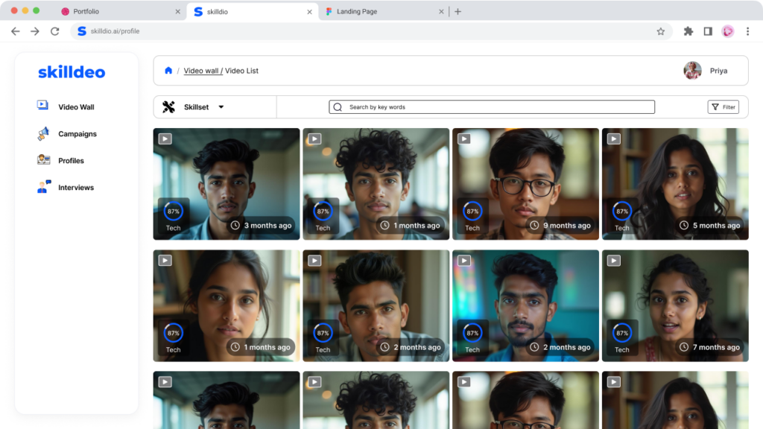Open the browser profile avatar in the toolbar
This screenshot has width=763, height=429.
coord(728,31)
